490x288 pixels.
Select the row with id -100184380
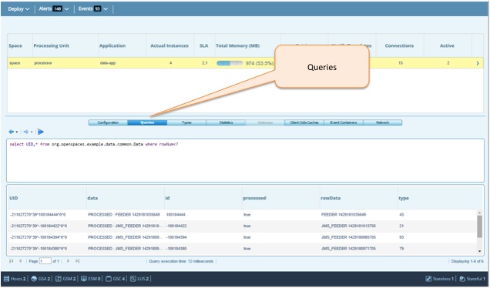coord(243,249)
